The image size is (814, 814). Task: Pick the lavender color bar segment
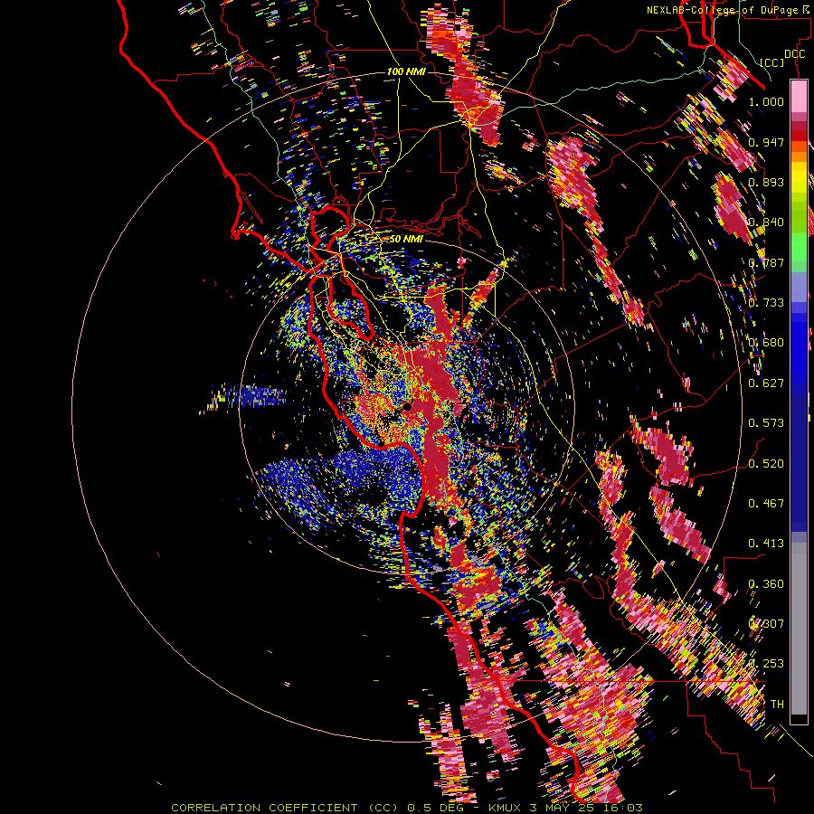point(799,287)
